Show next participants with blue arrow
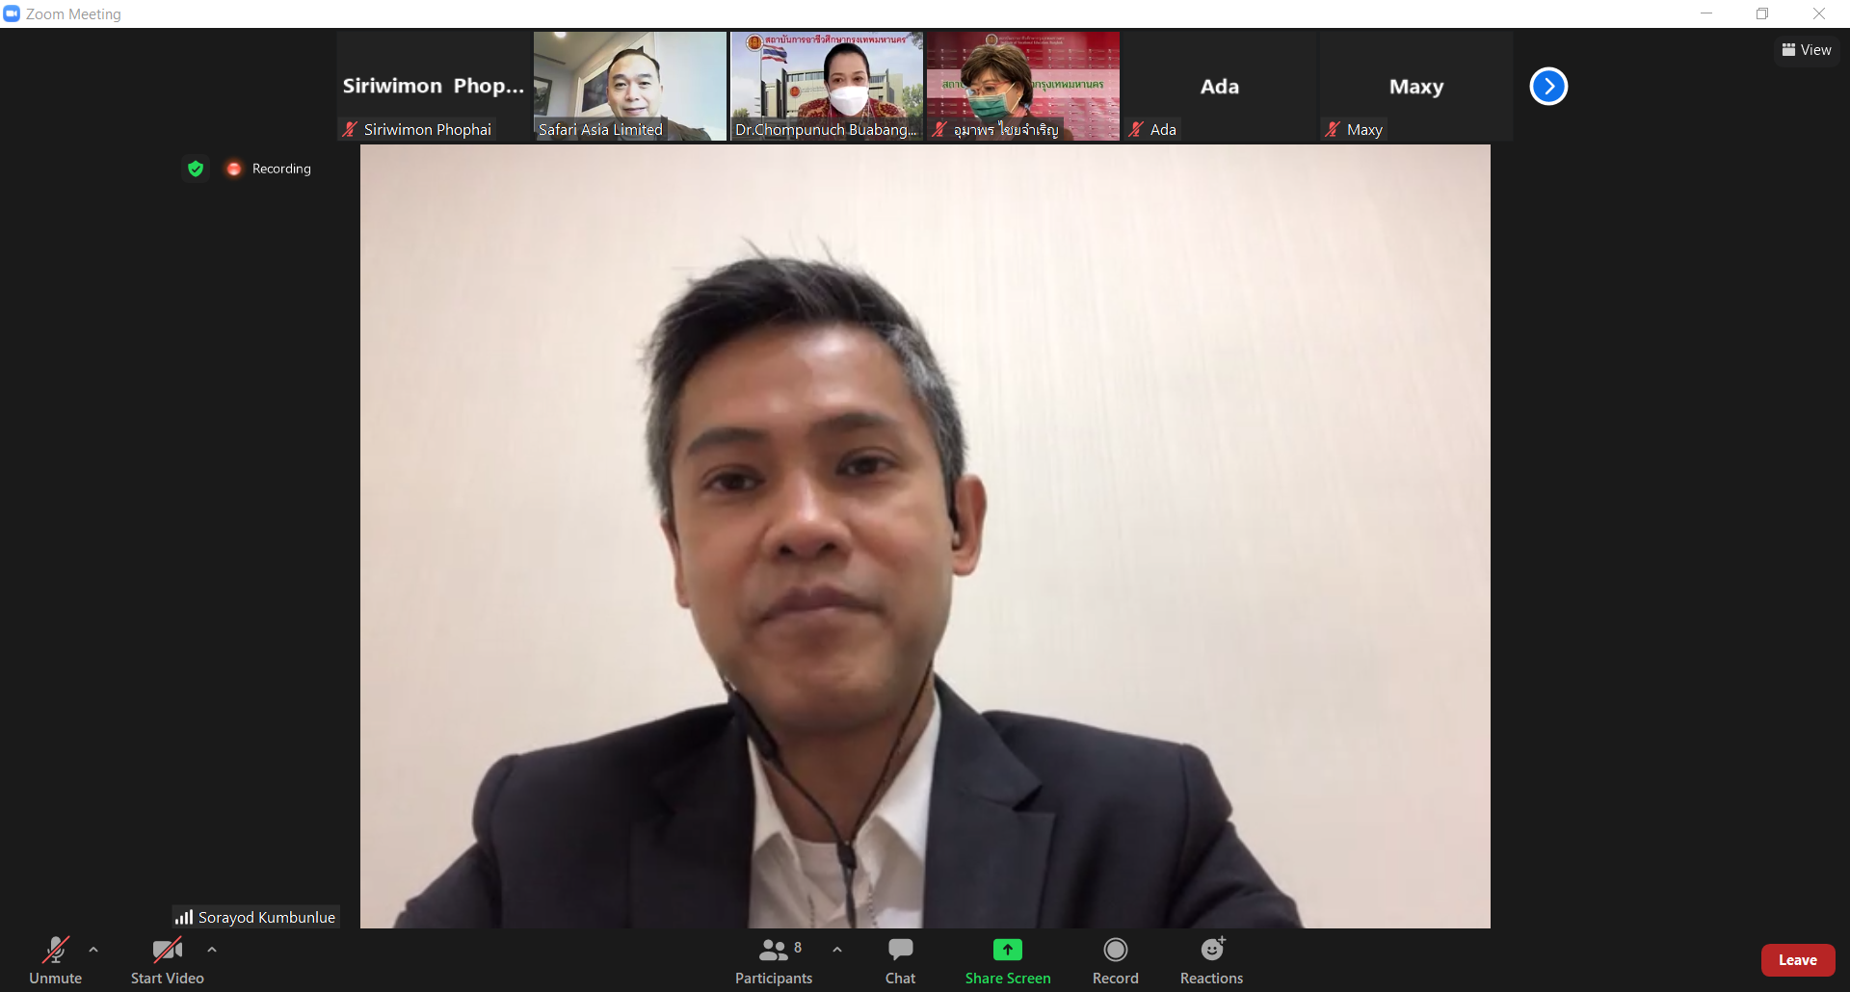 [1548, 87]
